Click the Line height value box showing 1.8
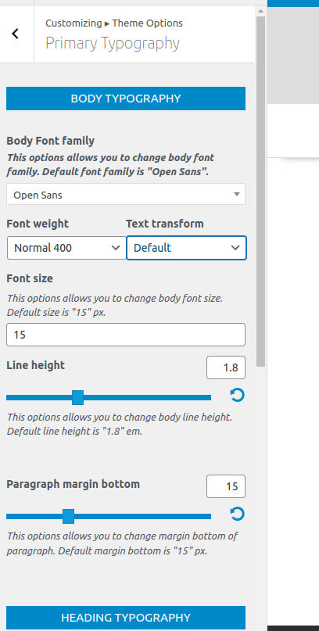Screen dimensions: 319x631 click(x=226, y=367)
